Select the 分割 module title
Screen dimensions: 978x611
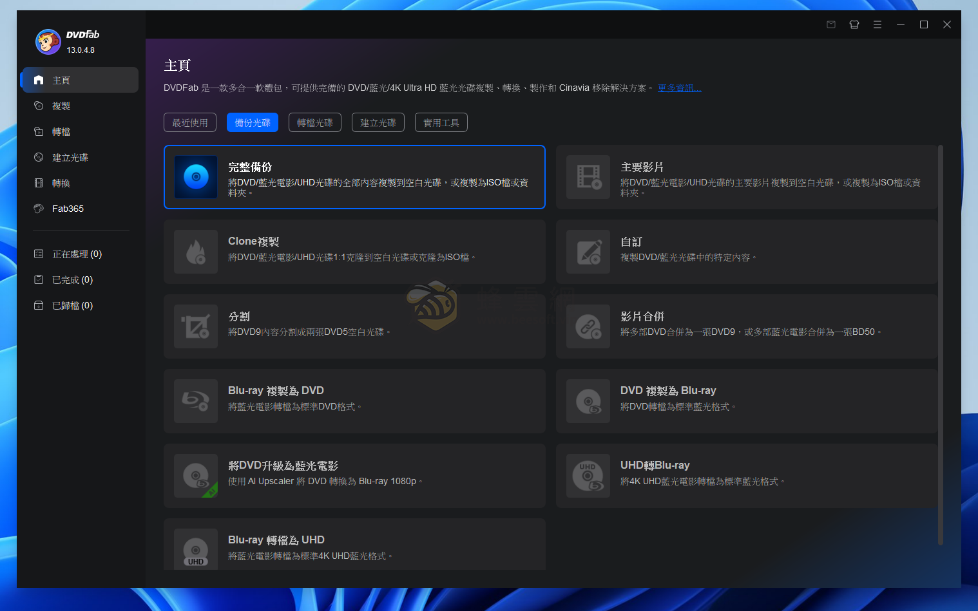pos(239,316)
